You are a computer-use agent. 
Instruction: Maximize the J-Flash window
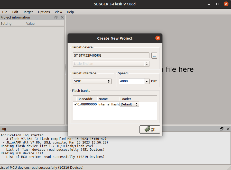[x=217, y=4]
